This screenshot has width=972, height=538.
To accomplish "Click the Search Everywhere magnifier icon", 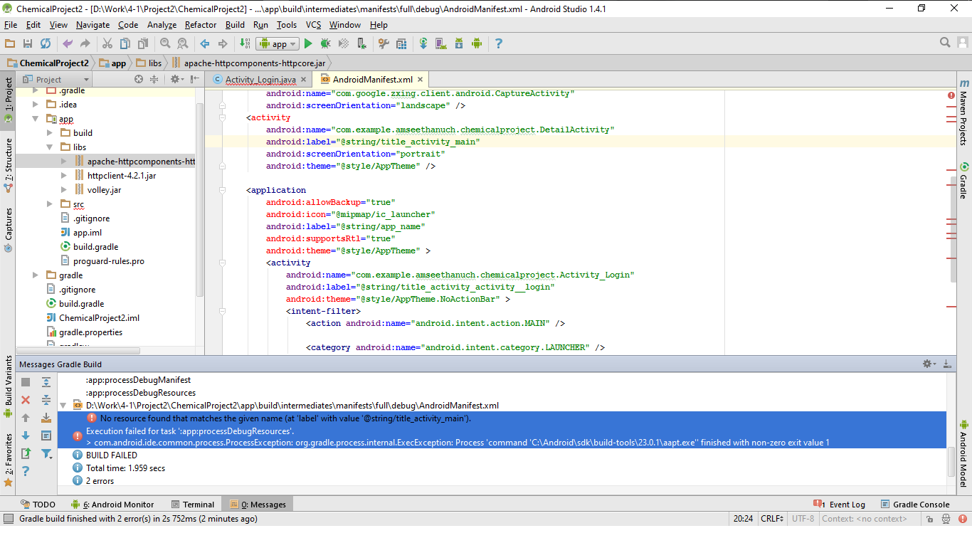I will coord(946,43).
